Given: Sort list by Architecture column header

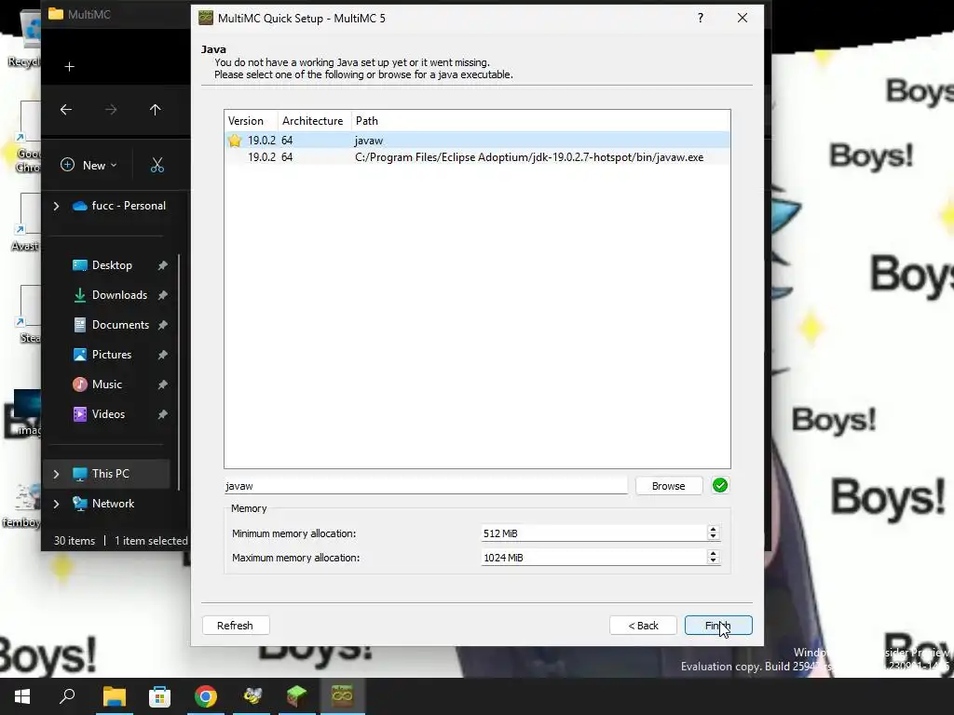Looking at the screenshot, I should [x=314, y=120].
